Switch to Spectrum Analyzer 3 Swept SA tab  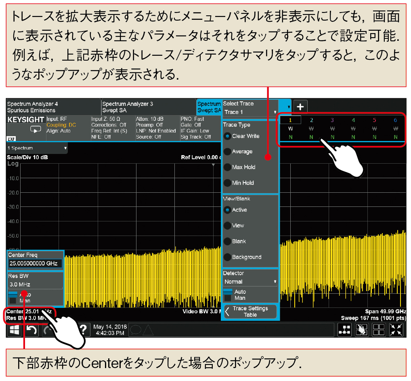coord(149,107)
